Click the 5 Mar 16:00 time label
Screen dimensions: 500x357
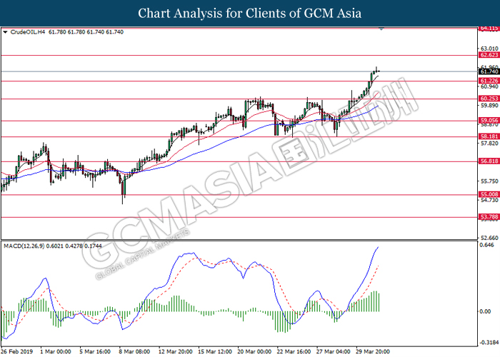95,351
